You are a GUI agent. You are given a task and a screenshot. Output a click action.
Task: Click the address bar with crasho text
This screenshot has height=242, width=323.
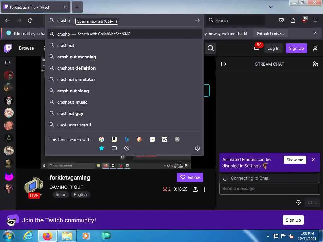pos(125,20)
